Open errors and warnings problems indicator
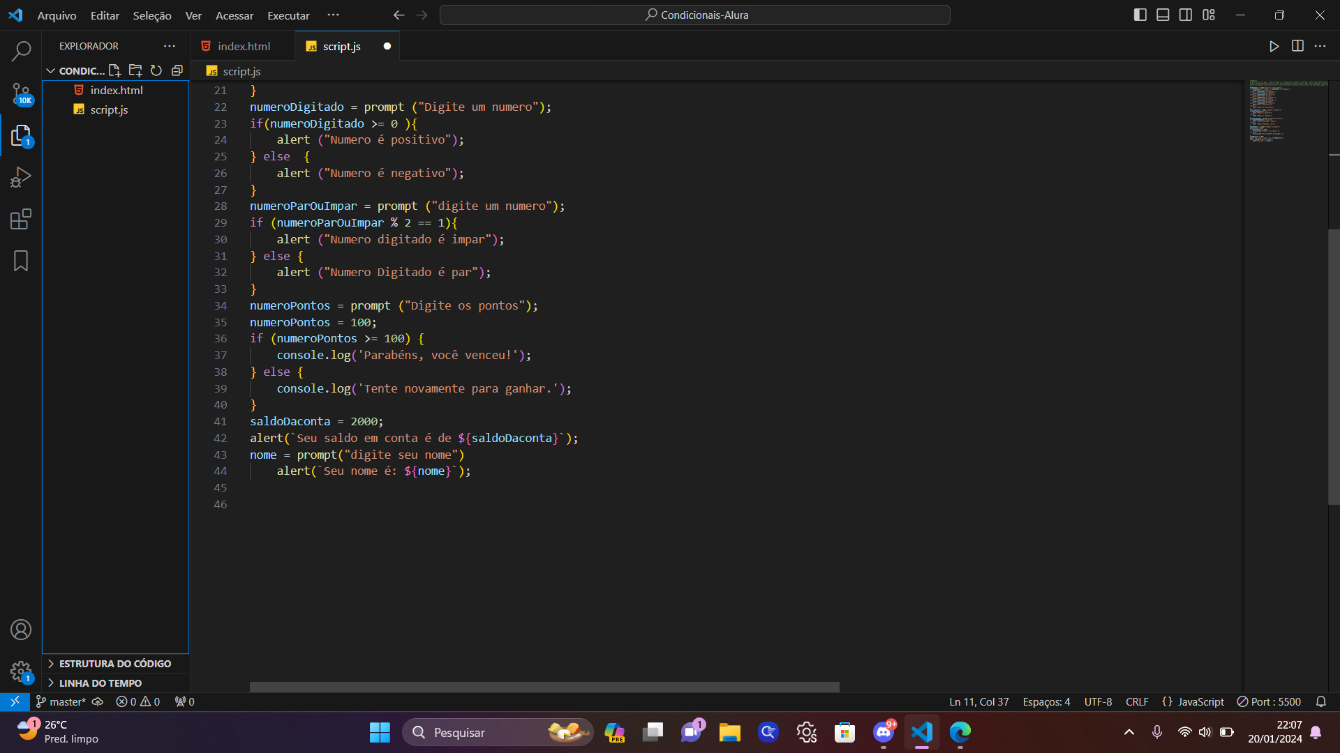The image size is (1340, 753). click(x=137, y=701)
